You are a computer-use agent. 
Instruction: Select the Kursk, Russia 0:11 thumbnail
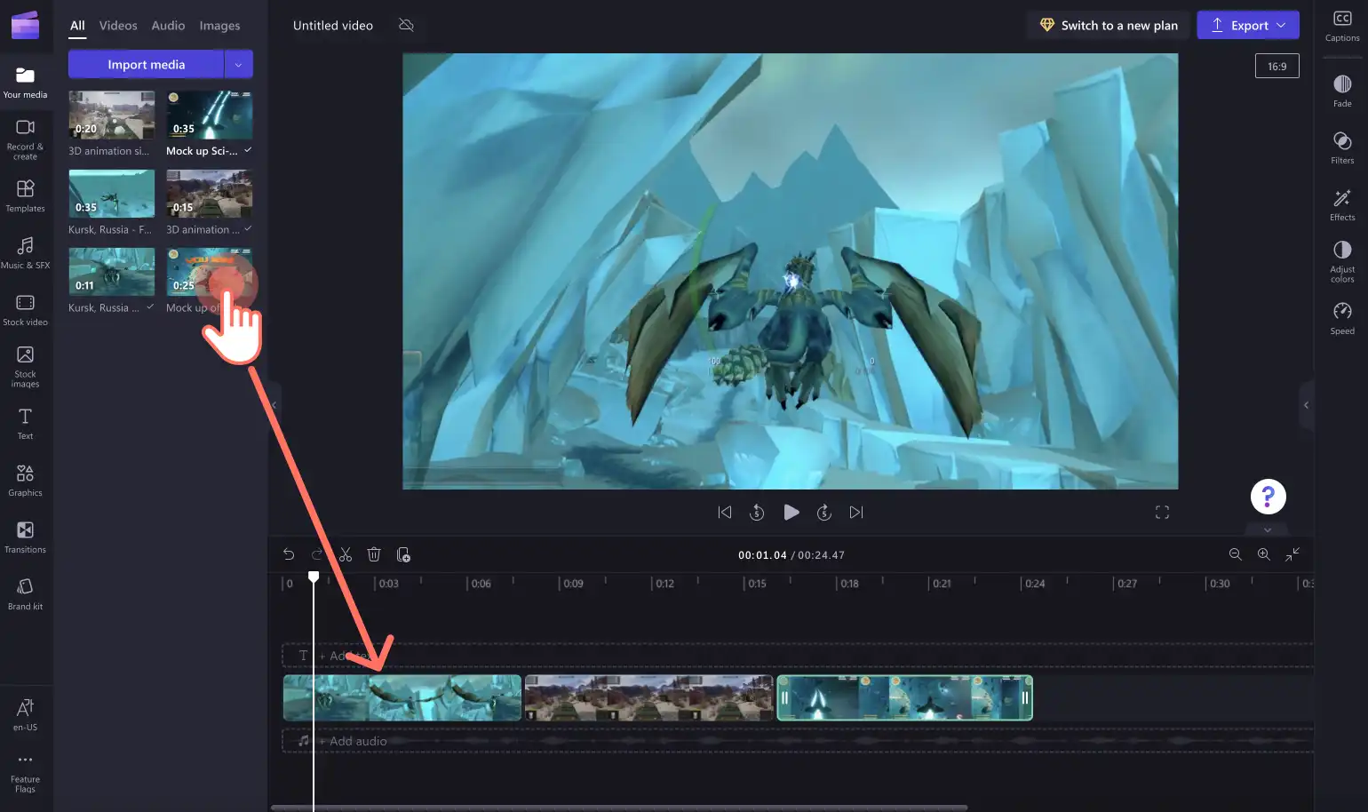[112, 272]
